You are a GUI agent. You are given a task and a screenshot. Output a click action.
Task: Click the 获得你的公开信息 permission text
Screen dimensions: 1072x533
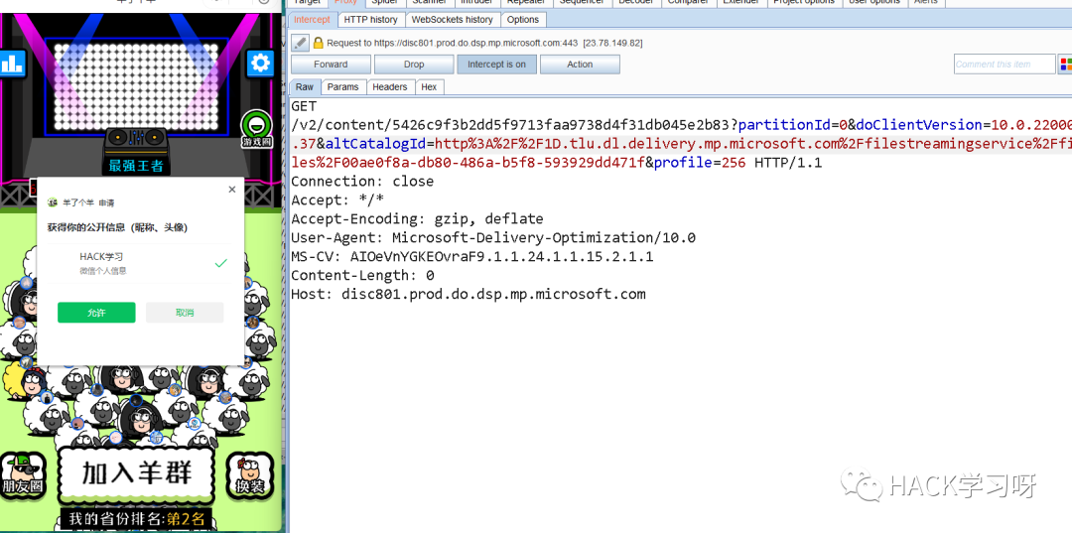pyautogui.click(x=117, y=227)
